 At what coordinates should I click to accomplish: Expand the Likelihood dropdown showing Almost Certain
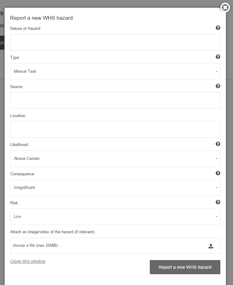(x=115, y=159)
